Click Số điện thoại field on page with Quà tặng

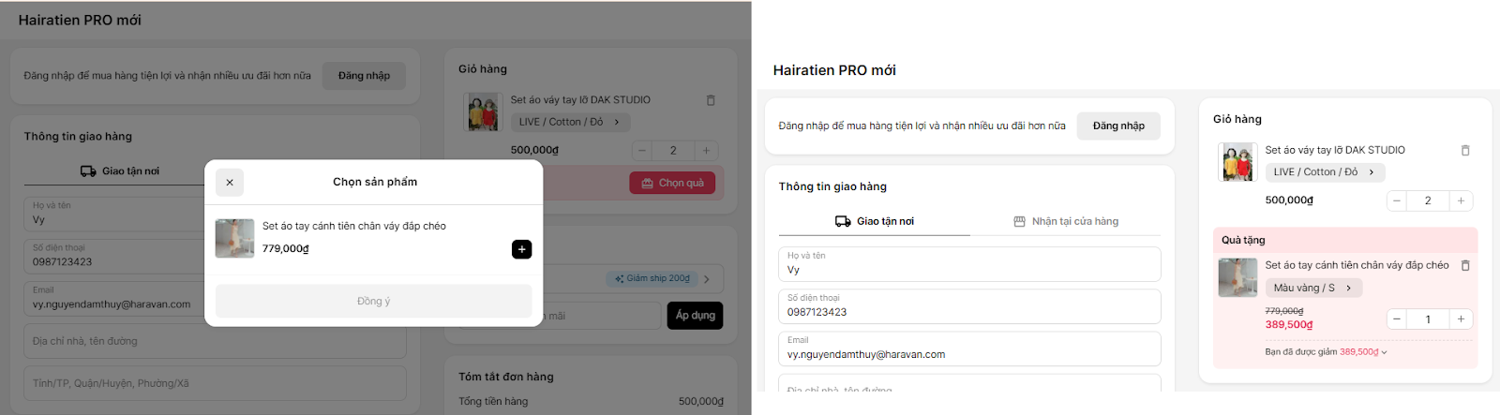tap(969, 306)
